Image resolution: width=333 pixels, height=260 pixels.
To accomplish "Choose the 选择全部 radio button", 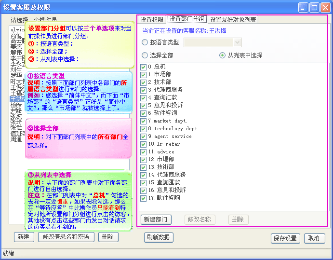I will 145,55.
